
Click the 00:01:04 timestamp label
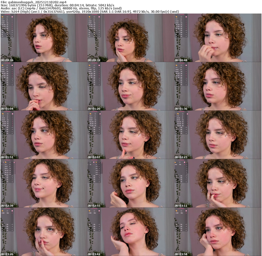tap(7, 109)
